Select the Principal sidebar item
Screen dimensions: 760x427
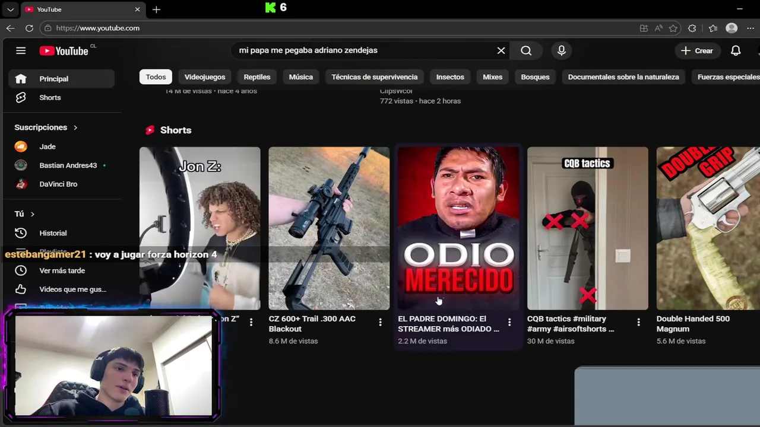(61, 79)
